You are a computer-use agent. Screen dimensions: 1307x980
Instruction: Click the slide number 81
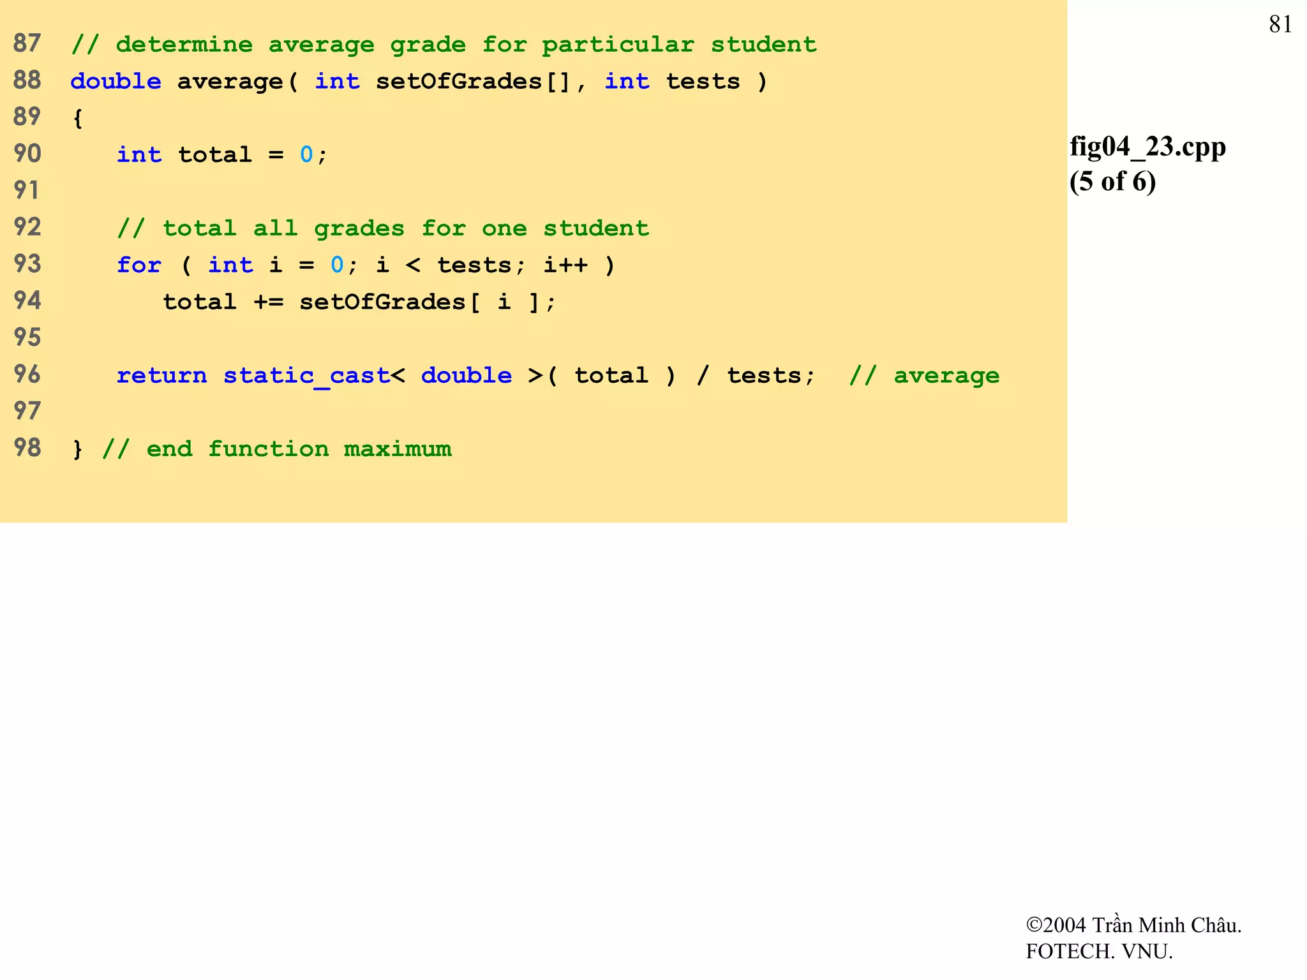(1280, 25)
